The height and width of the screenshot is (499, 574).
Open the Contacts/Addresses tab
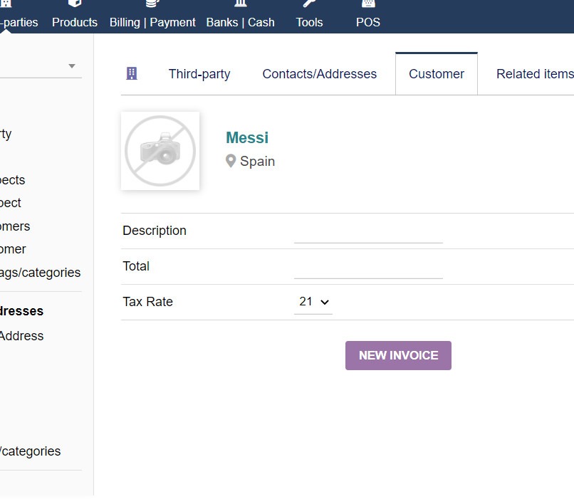[319, 74]
